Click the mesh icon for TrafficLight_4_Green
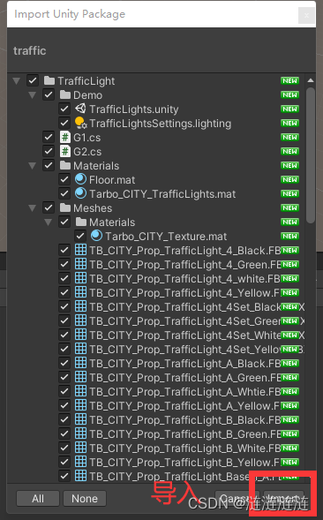Viewport: 323px width, 520px height. click(80, 264)
